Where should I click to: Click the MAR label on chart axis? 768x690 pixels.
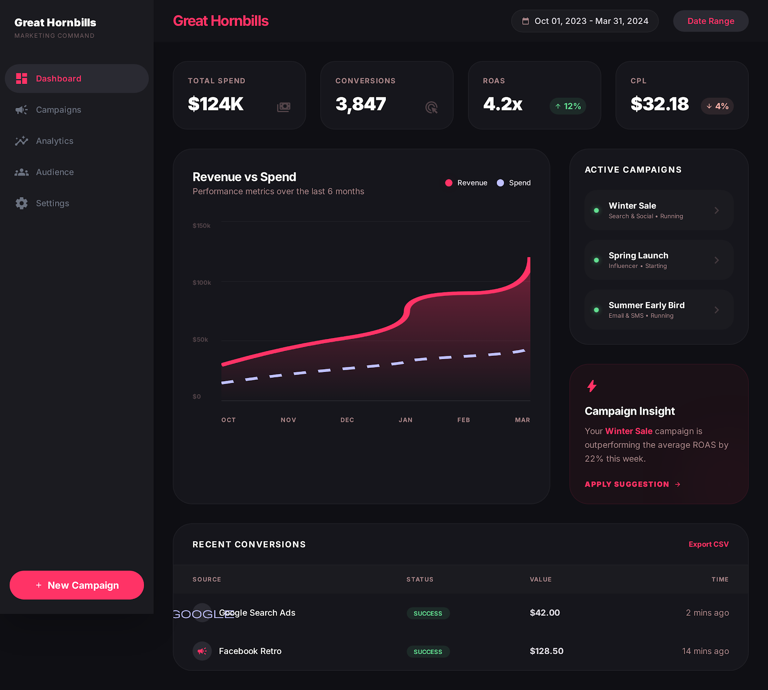tap(523, 420)
